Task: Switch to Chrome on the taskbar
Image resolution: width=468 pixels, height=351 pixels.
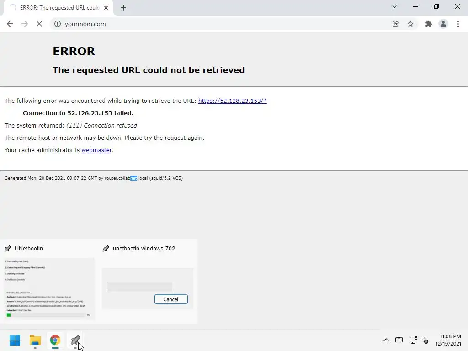Action: (x=55, y=340)
